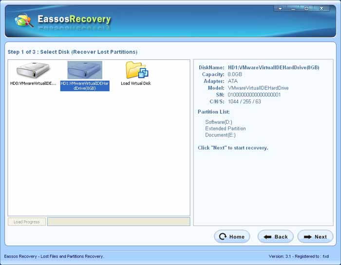Click the Capacity value "8.0GB"
Viewport: 341px width, 265px height.
point(235,74)
